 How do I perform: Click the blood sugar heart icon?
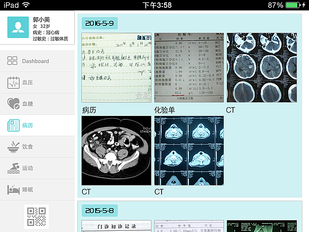tap(13, 104)
